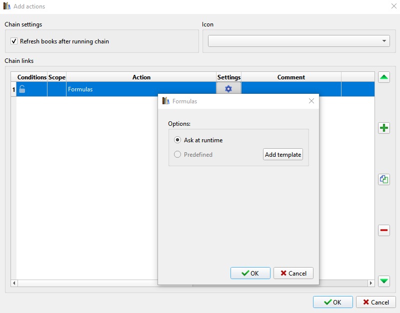This screenshot has height=313, width=400.
Task: Cancel the Add actions dialog
Action: pyautogui.click(x=376, y=302)
